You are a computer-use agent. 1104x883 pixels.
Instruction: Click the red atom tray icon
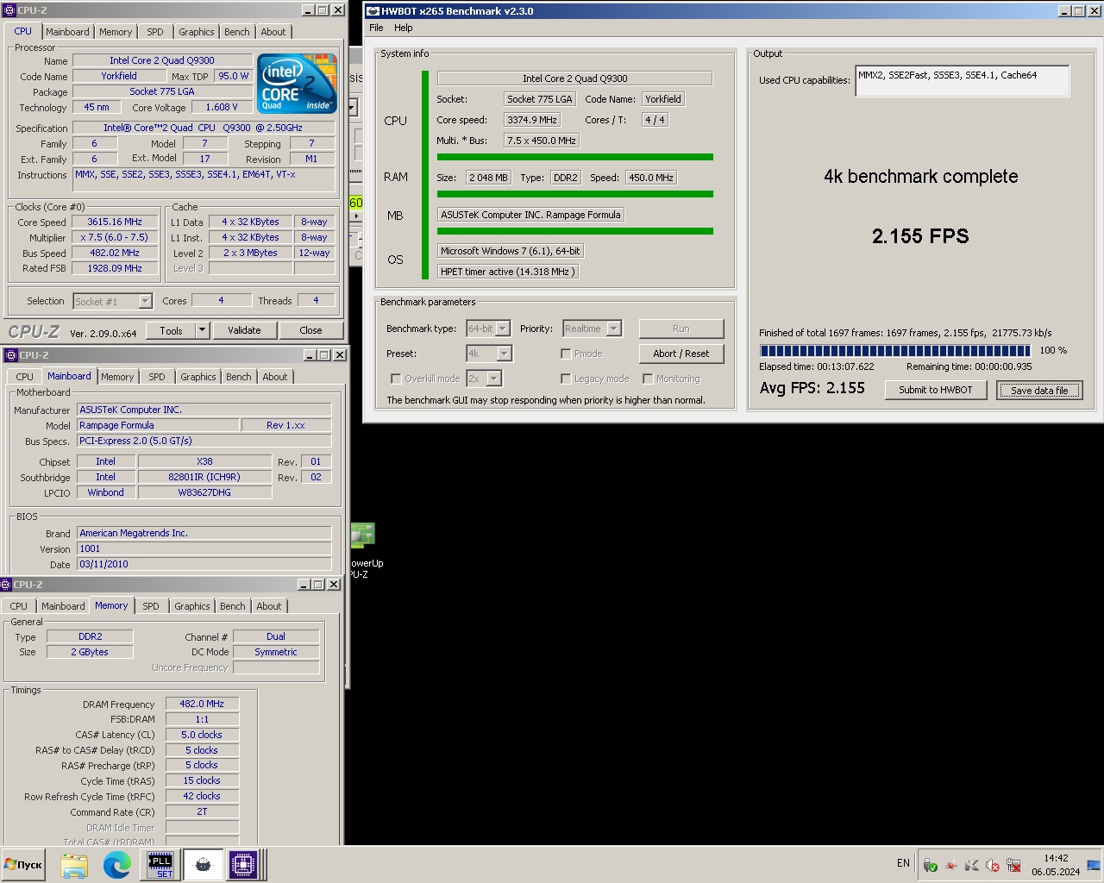pyautogui.click(x=951, y=865)
